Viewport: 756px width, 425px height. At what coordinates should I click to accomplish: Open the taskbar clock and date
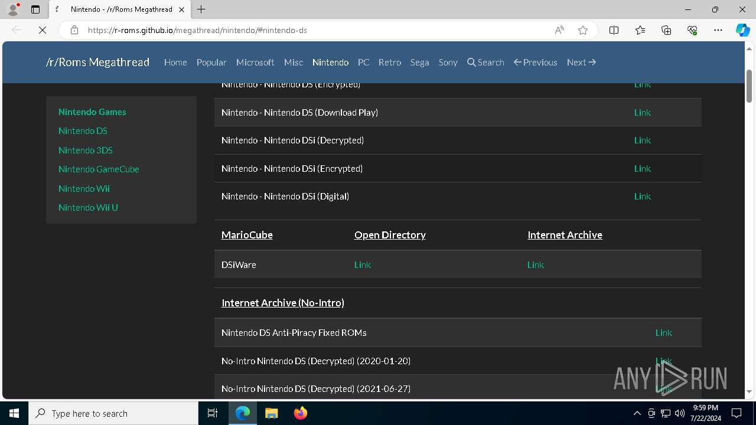click(705, 413)
